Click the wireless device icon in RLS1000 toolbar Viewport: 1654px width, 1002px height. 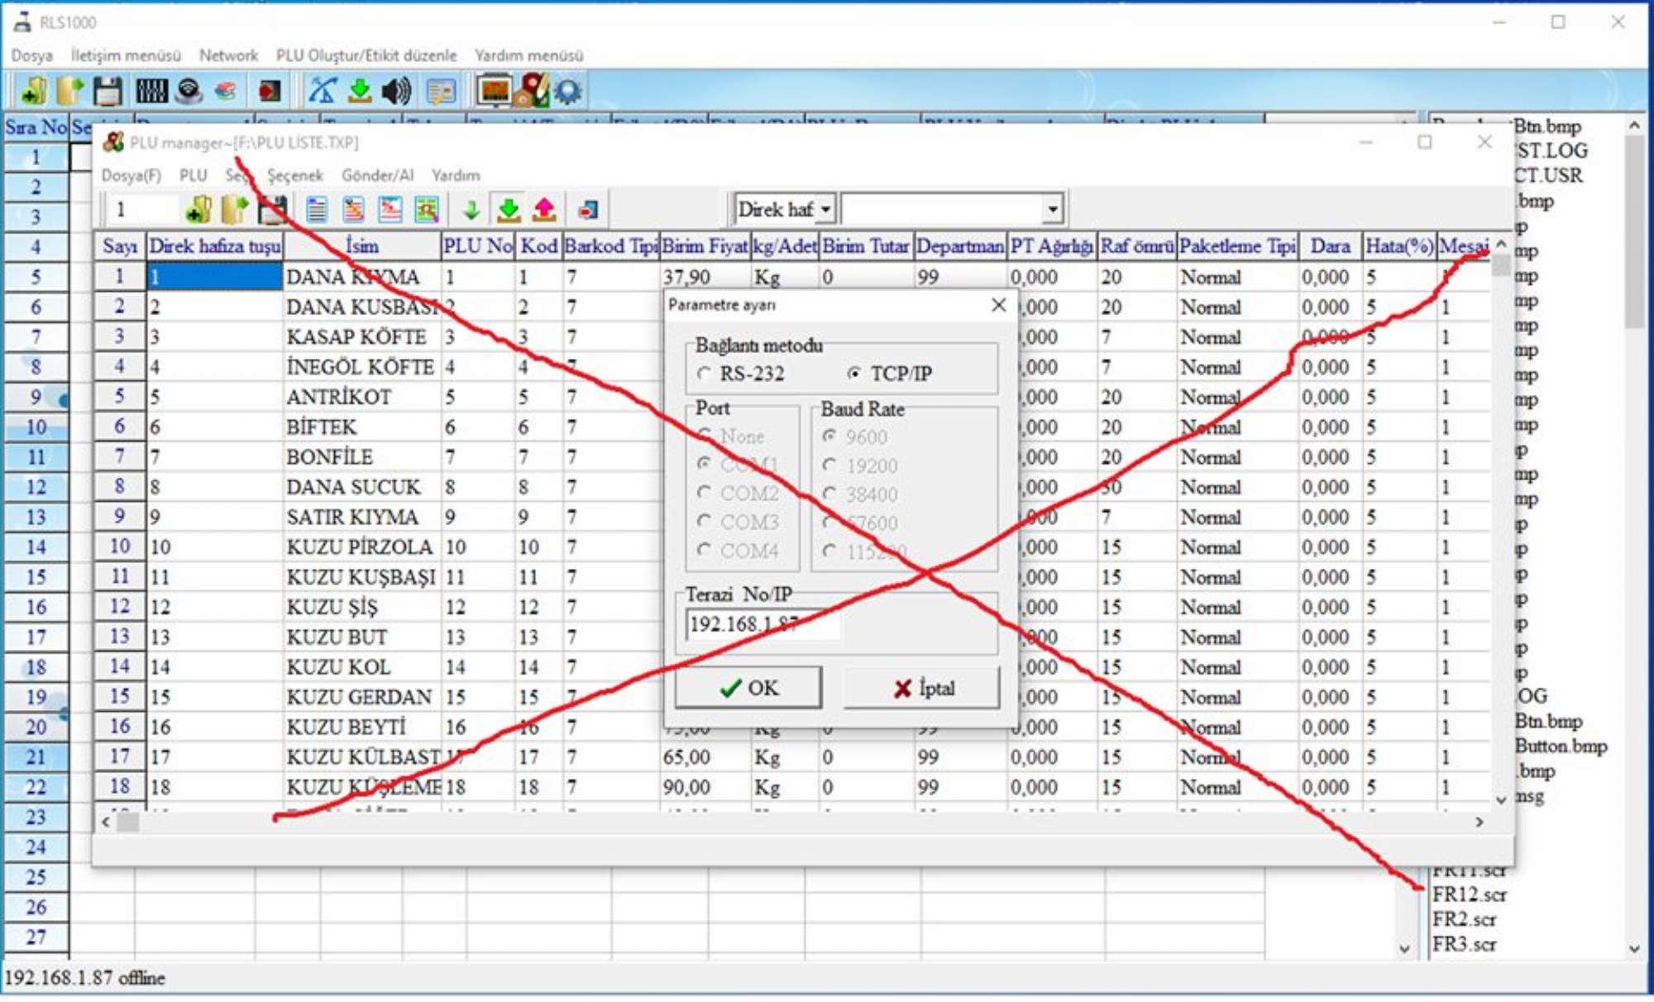click(189, 90)
